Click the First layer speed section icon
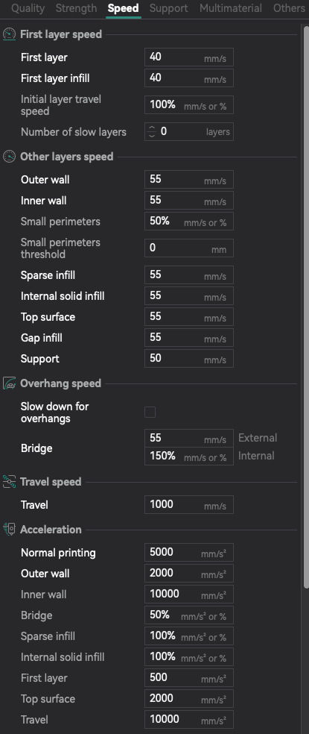Screen dimensions: 309x734 [10, 34]
